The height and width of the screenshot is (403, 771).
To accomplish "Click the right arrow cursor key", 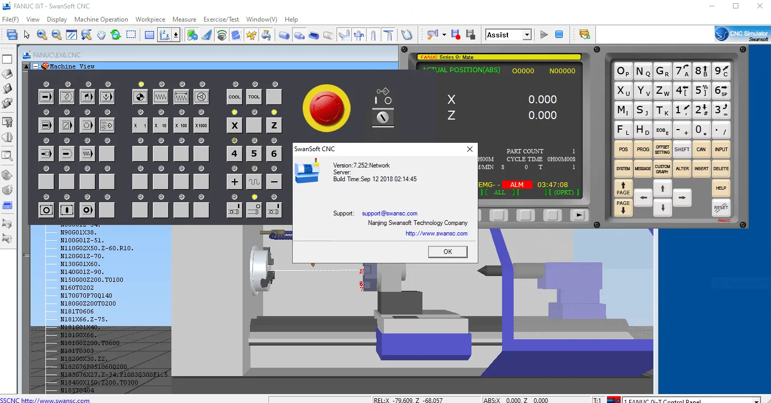I will [682, 198].
